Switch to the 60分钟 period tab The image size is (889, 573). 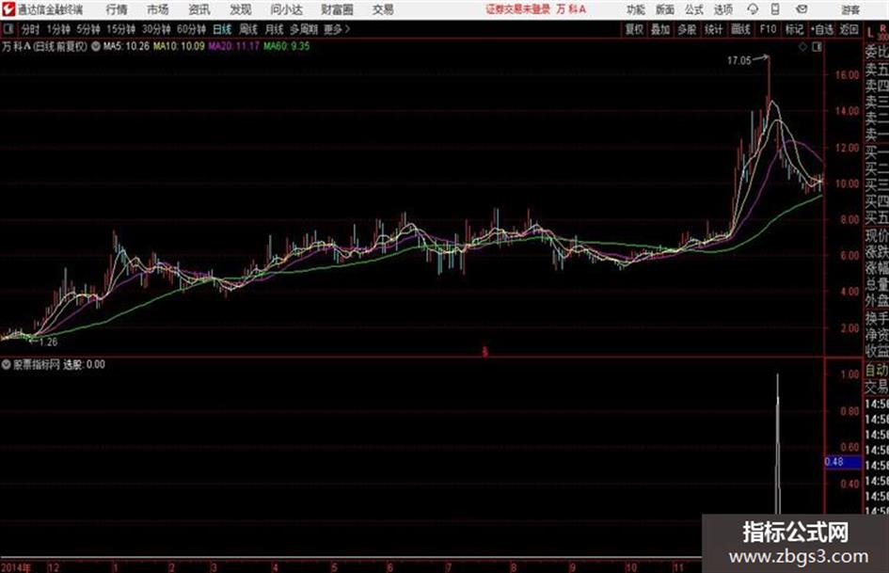[x=191, y=29]
